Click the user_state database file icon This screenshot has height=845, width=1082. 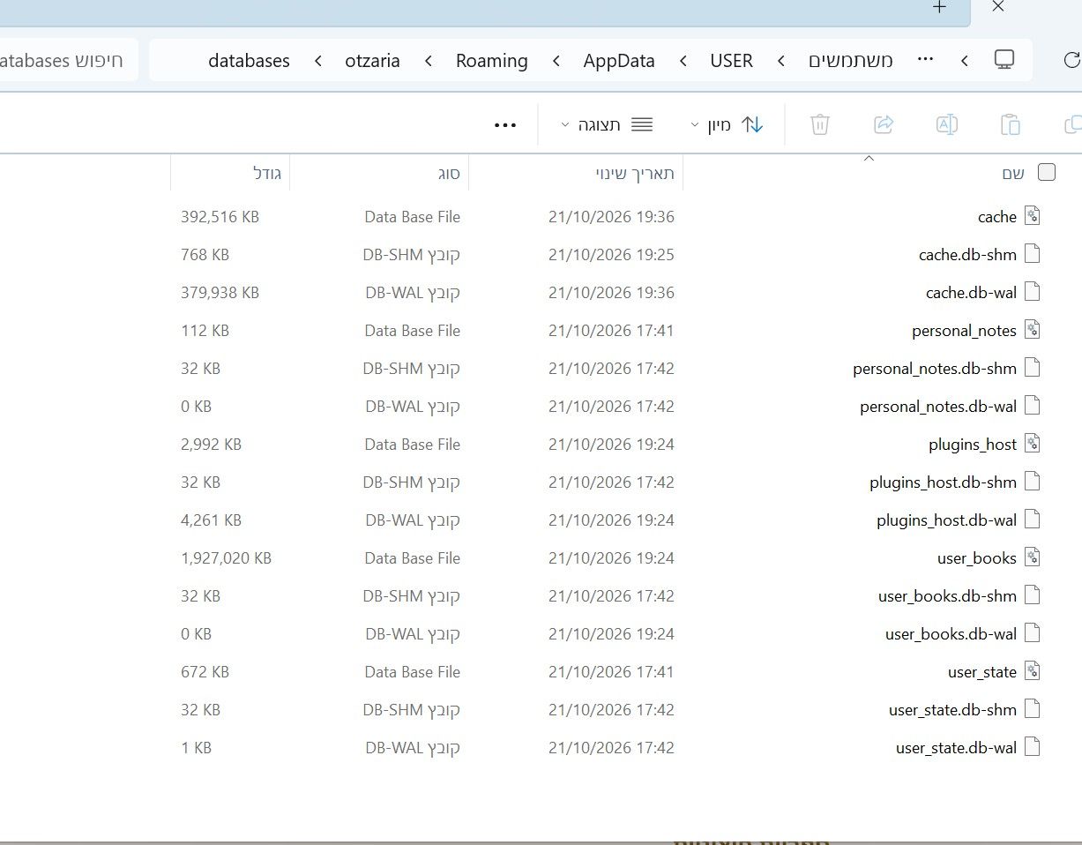tap(1033, 671)
